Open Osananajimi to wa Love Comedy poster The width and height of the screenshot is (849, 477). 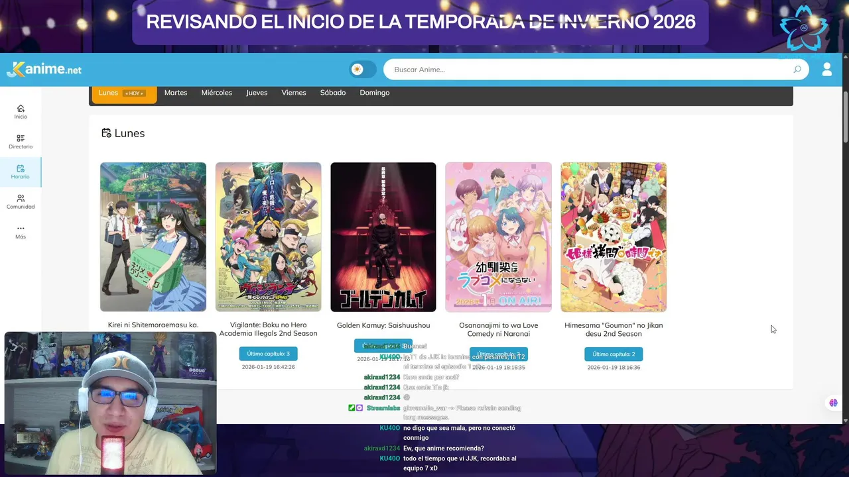498,237
